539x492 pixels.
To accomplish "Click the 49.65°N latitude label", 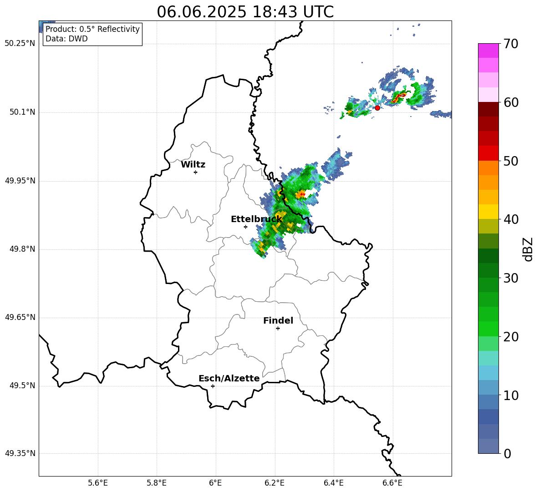I will [x=20, y=317].
